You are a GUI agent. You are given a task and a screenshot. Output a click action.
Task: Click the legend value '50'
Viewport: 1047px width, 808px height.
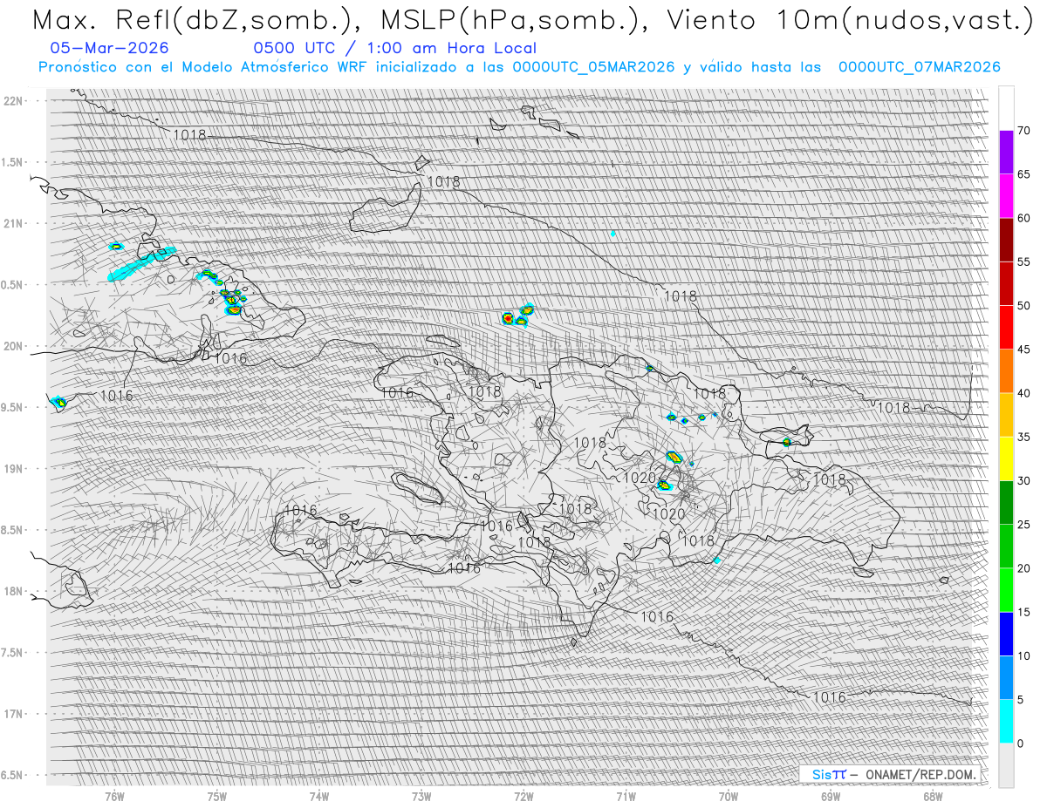(x=1023, y=306)
